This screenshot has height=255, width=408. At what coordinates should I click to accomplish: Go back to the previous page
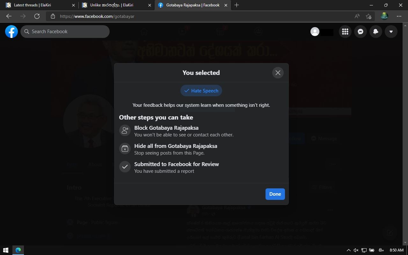[x=9, y=16]
